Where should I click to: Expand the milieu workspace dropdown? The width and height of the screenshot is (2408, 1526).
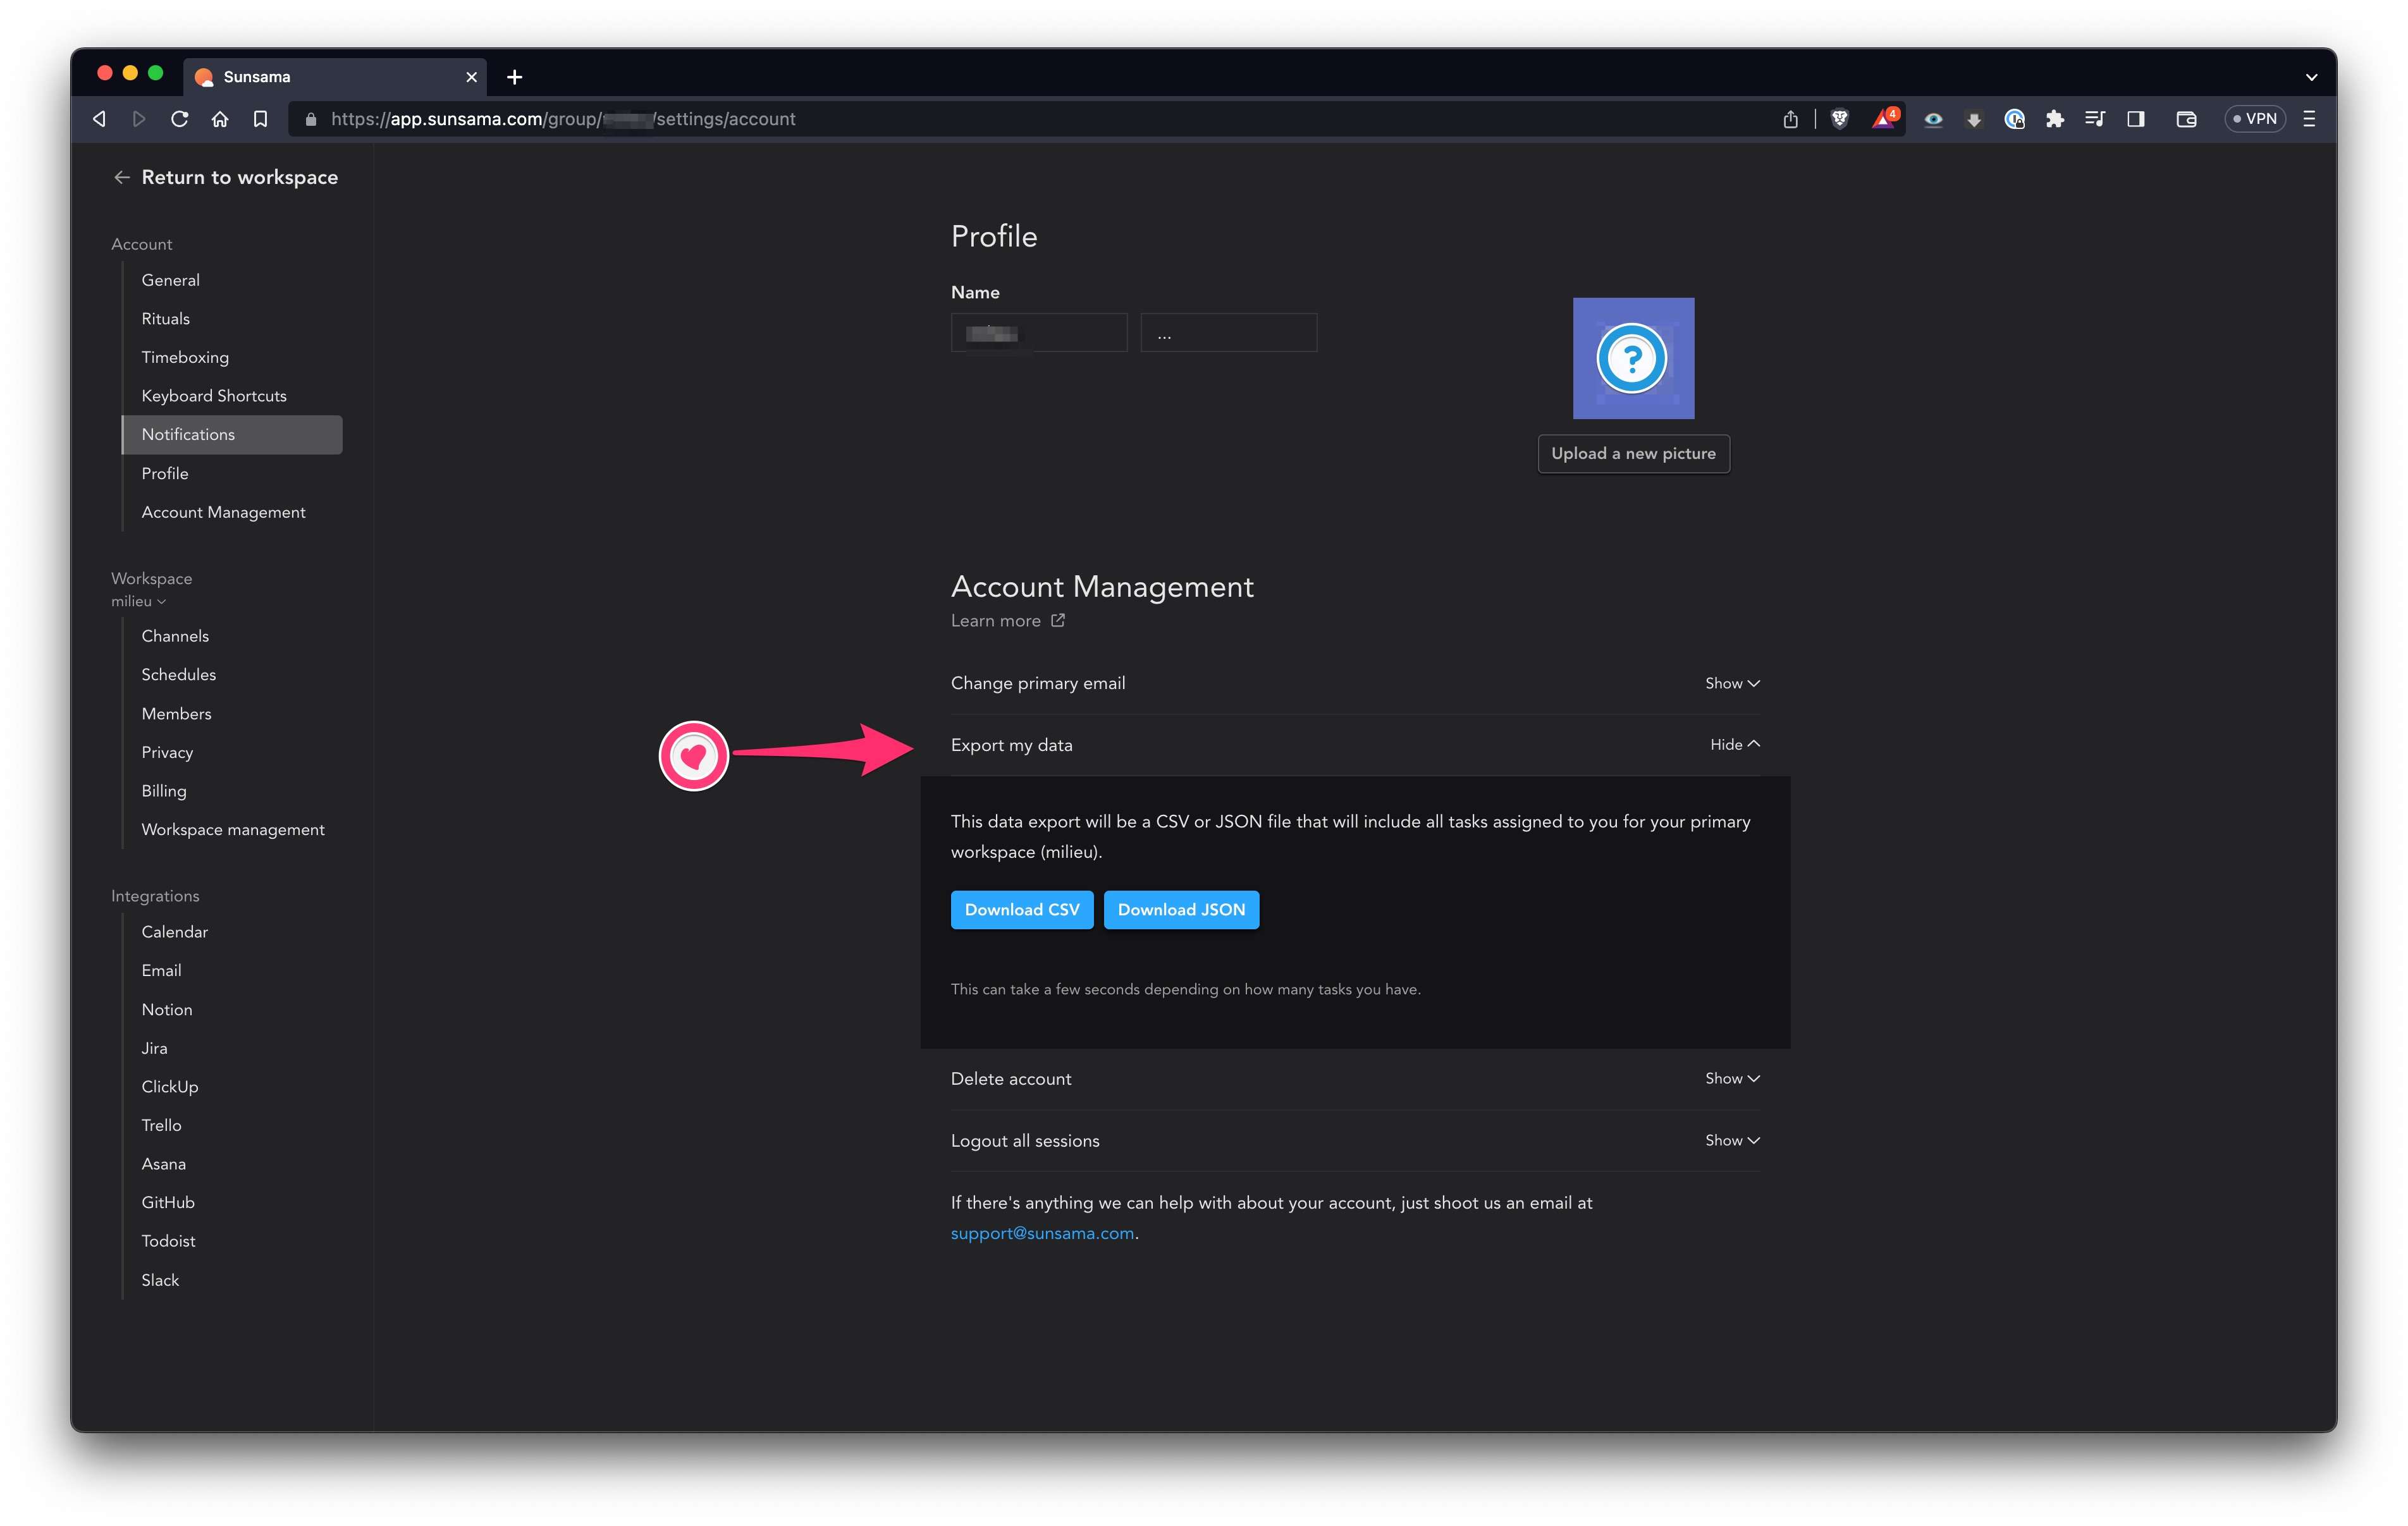139,601
